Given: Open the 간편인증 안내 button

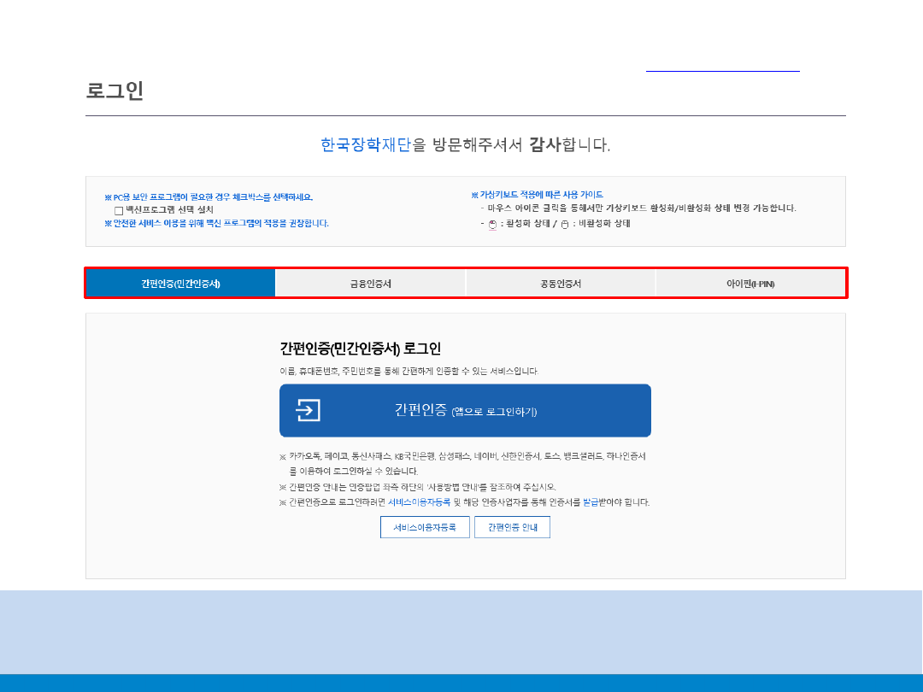Looking at the screenshot, I should 512,527.
